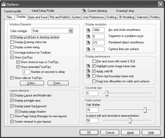The height and width of the screenshot is (138, 165).
Task: Go to the 3D Modeling tab
Action: (x=126, y=17)
